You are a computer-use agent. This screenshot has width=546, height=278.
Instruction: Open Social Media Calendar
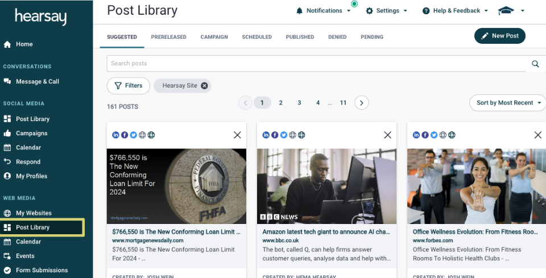[x=22, y=147]
